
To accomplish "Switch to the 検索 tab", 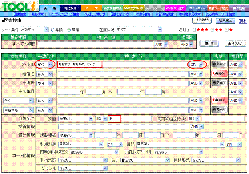I will click(49, 8).
